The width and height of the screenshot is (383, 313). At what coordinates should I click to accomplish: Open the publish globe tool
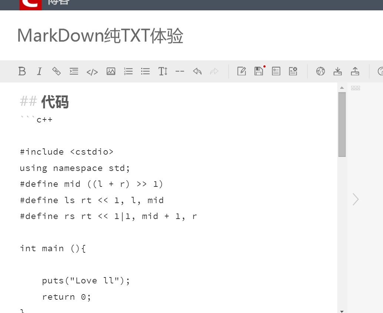click(321, 71)
